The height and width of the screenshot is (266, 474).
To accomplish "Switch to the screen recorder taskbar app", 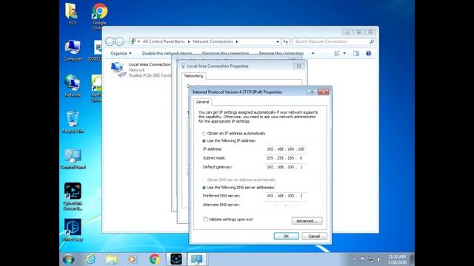I will pos(176,259).
